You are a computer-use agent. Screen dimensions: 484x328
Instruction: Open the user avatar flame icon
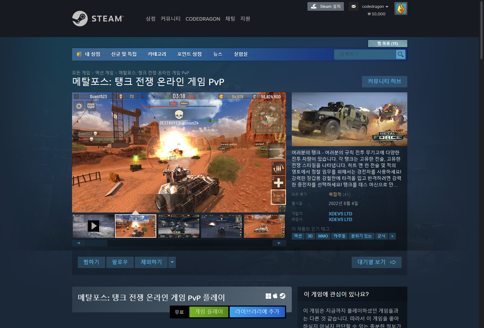point(401,9)
